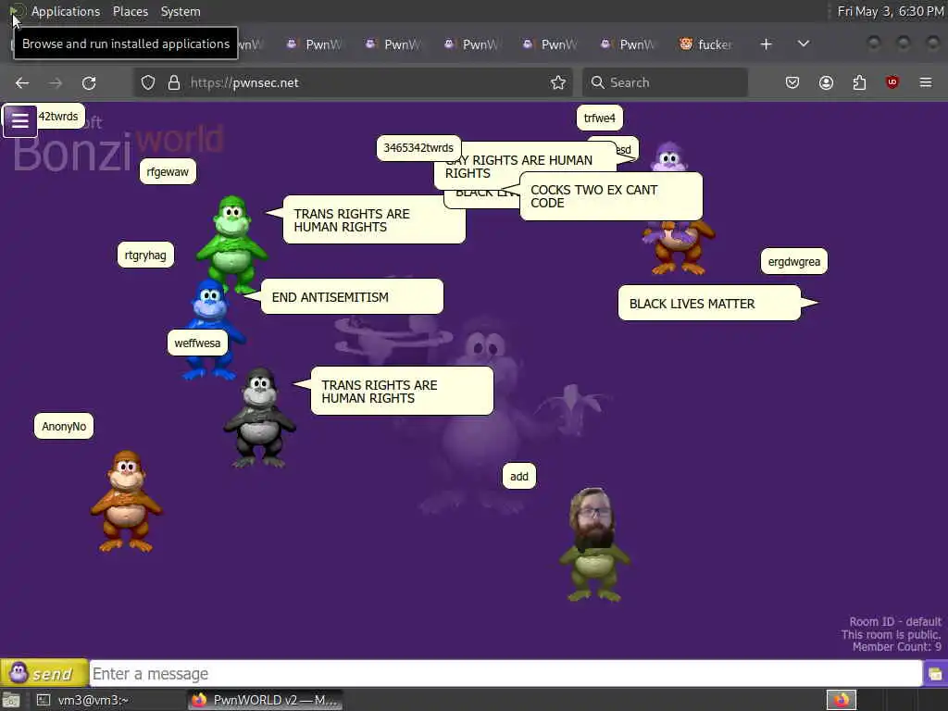Click the send button

coord(44,673)
